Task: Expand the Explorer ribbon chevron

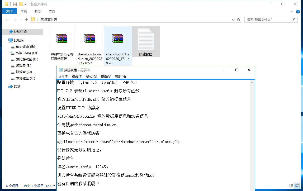Action: tap(292, 12)
